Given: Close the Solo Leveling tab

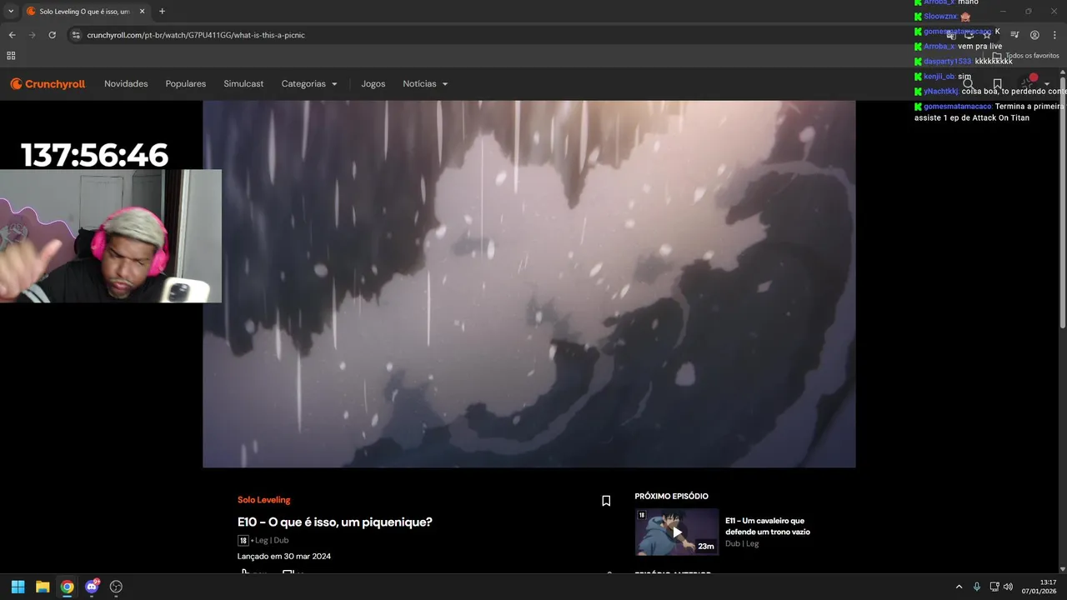Looking at the screenshot, I should [142, 12].
